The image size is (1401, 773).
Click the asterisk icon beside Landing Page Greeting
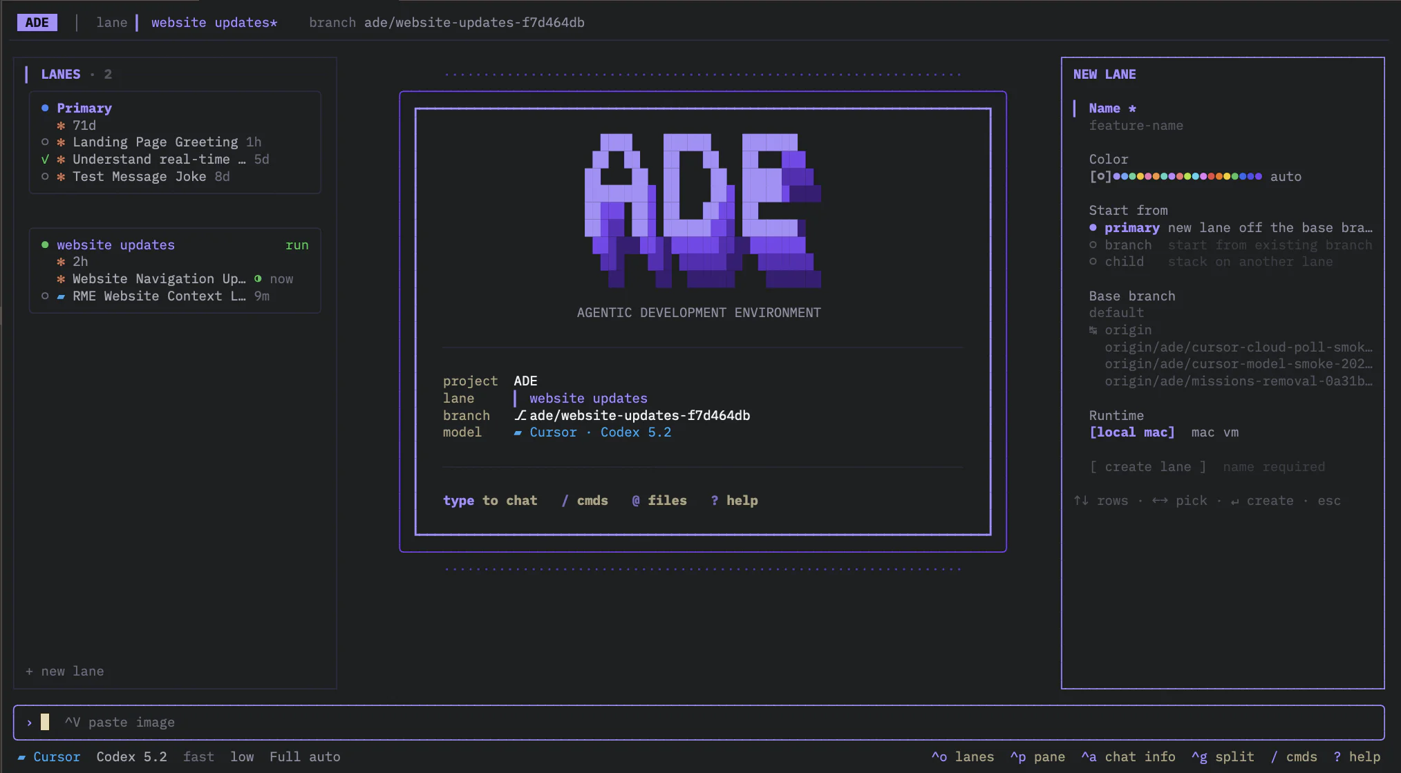(x=61, y=142)
